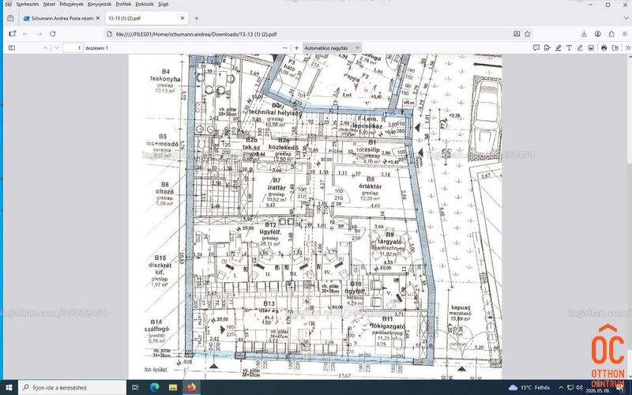Image resolution: width=632 pixels, height=395 pixels.
Task: Zoom in the PDF with the plus button
Action: [297, 48]
